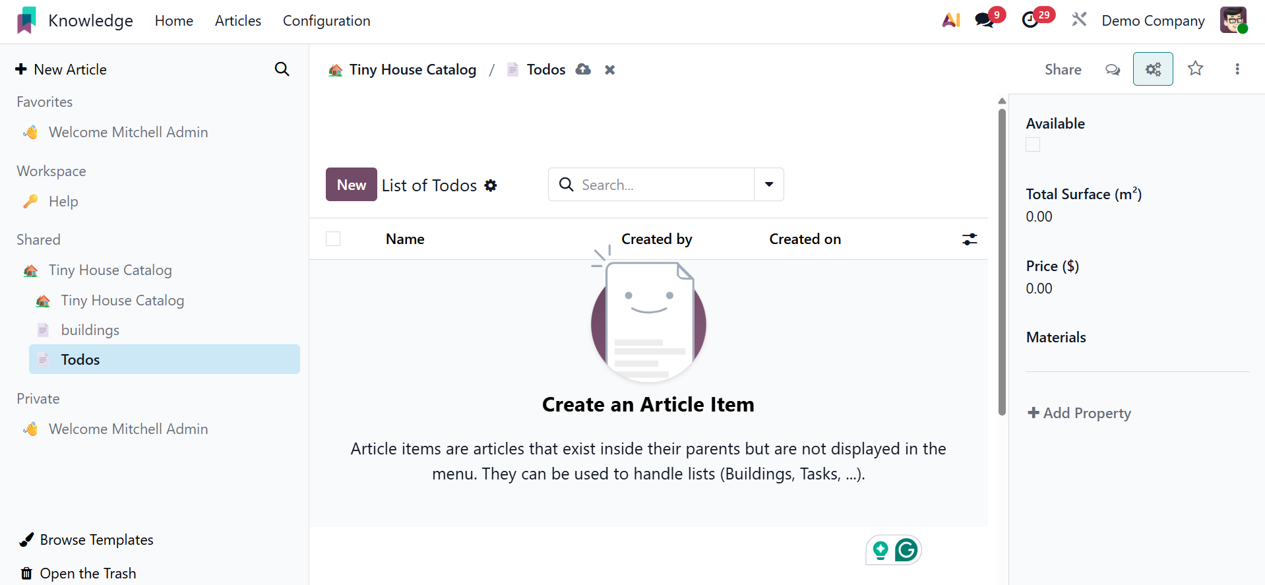Click the sidebar search magnifier icon
The width and height of the screenshot is (1265, 585).
click(282, 69)
